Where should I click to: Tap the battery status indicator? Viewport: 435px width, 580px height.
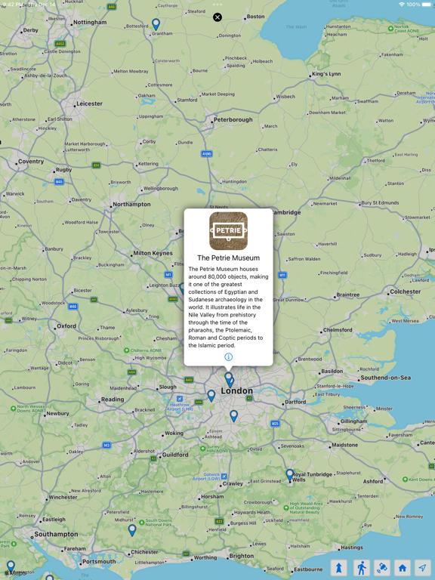click(x=427, y=5)
